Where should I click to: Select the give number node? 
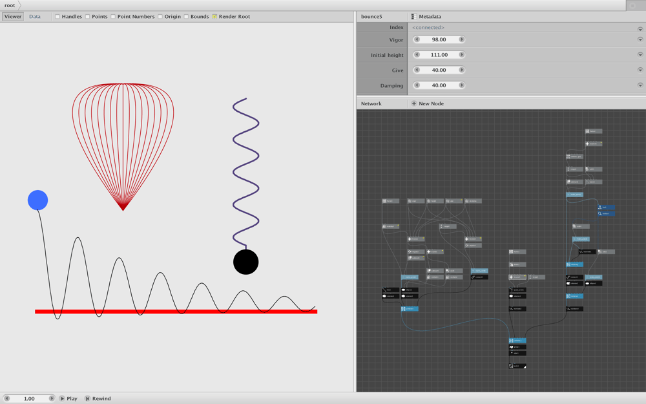[454, 201]
